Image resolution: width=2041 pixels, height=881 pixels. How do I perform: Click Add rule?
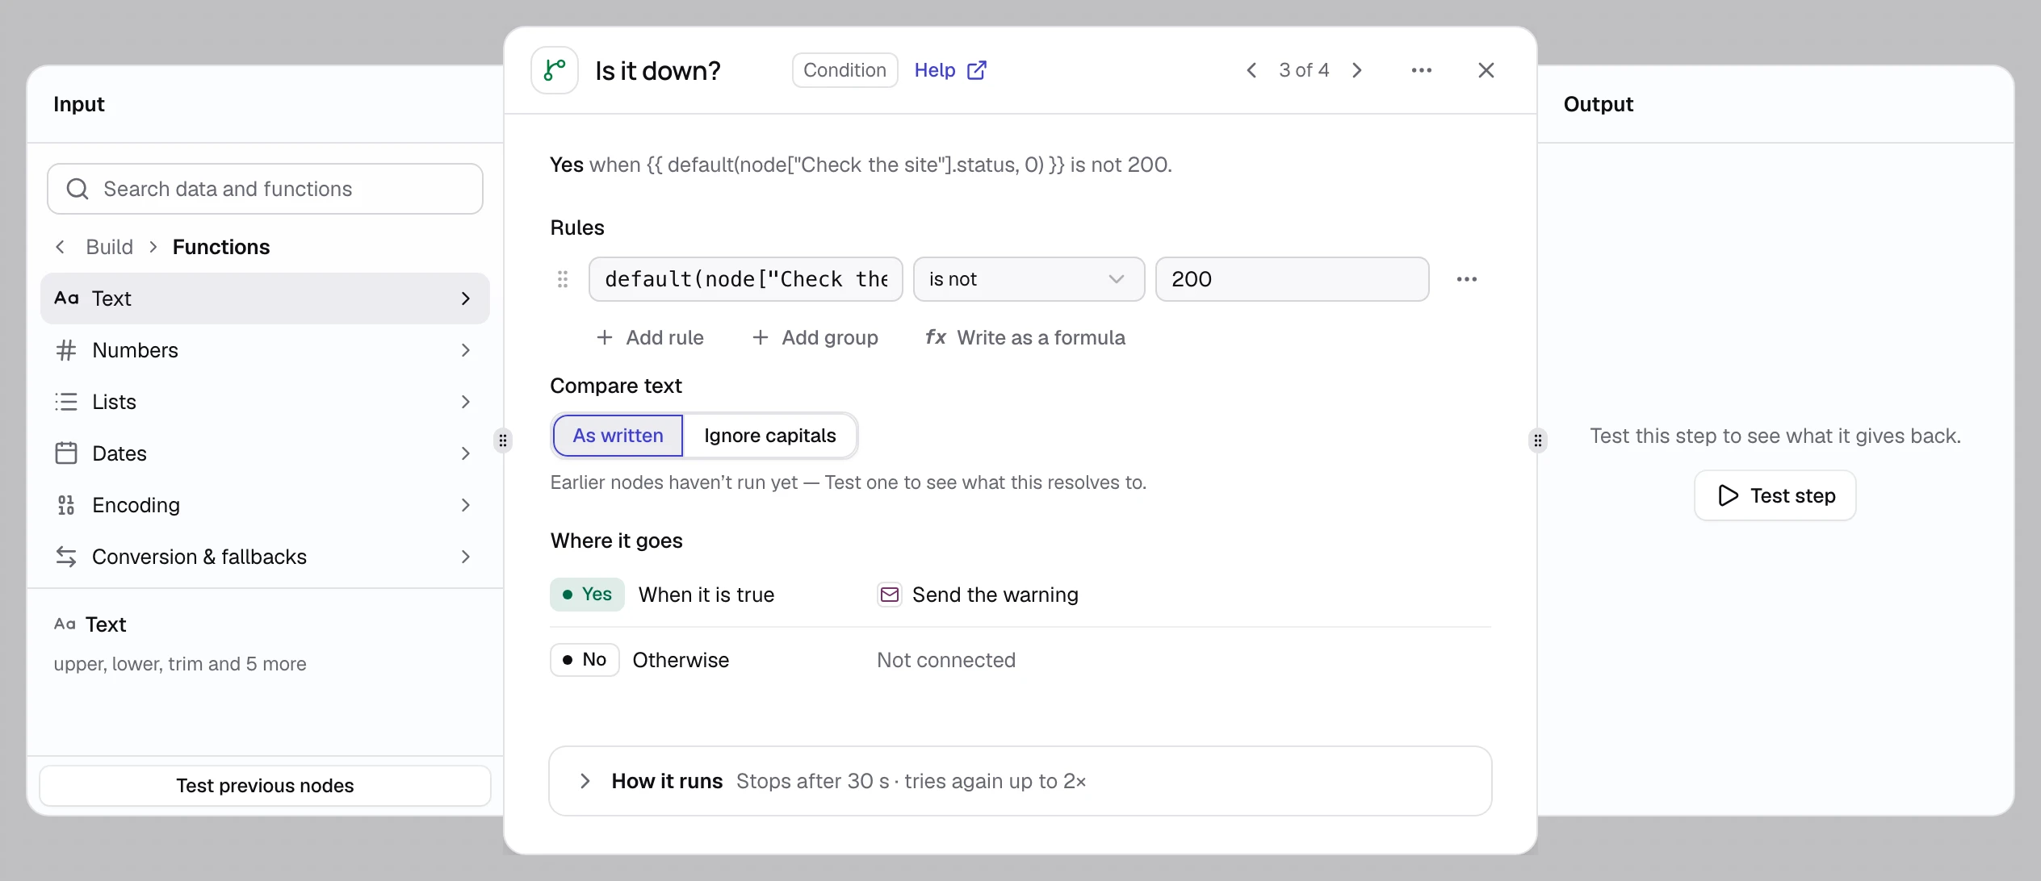tap(650, 337)
